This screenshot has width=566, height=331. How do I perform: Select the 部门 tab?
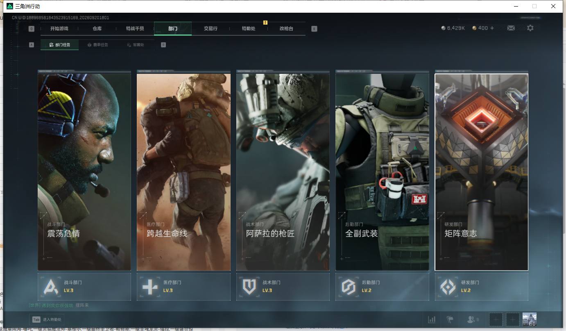[x=173, y=29]
